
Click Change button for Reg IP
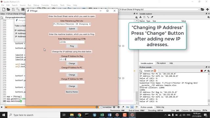pyautogui.click(x=72, y=63)
